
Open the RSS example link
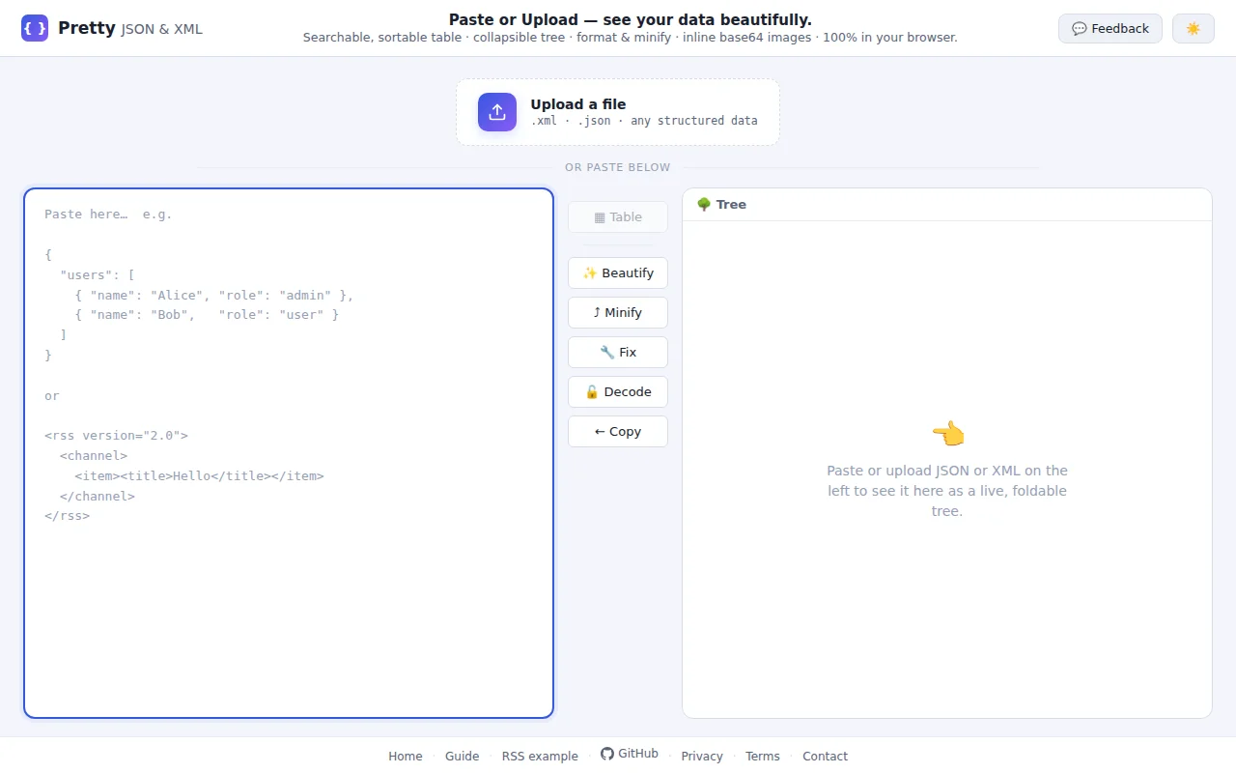(x=540, y=757)
